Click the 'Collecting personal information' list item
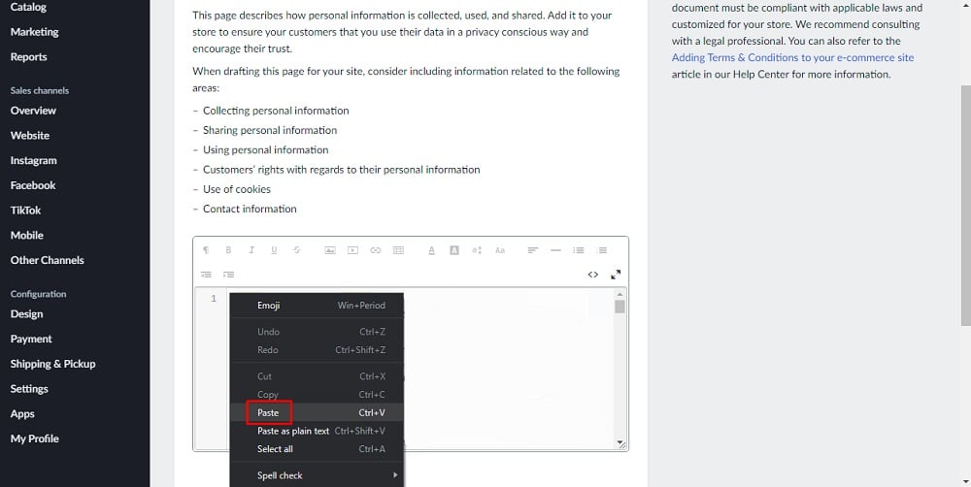Image resolution: width=971 pixels, height=487 pixels. click(x=276, y=111)
